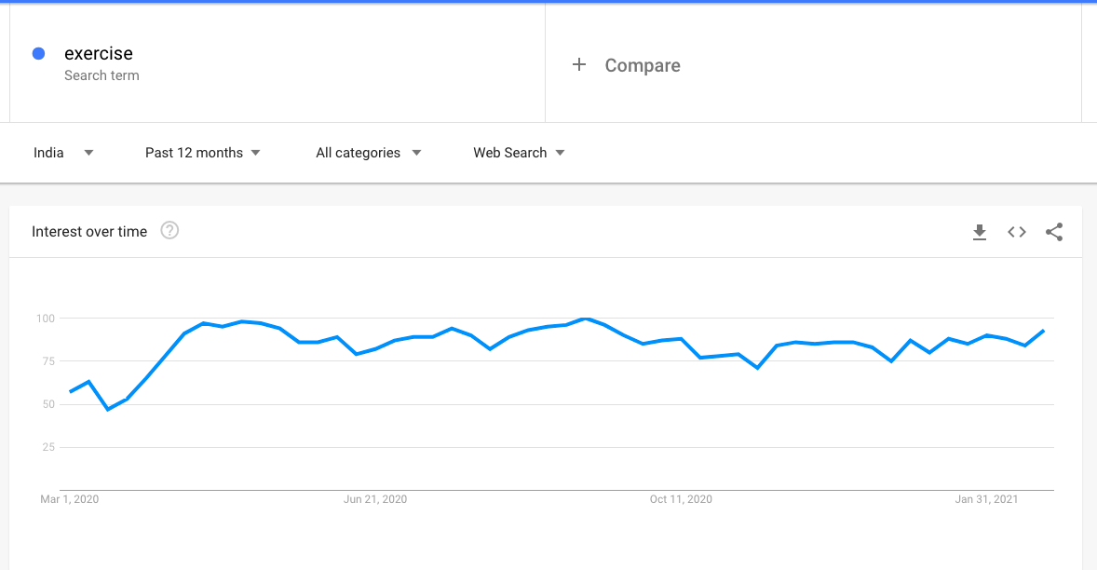Click the Jun 21, 2020 date label
The width and height of the screenshot is (1097, 570).
[375, 499]
